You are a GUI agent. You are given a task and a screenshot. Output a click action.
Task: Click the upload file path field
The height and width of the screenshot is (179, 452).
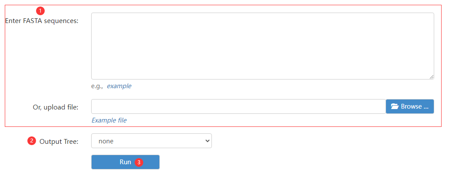coord(238,106)
